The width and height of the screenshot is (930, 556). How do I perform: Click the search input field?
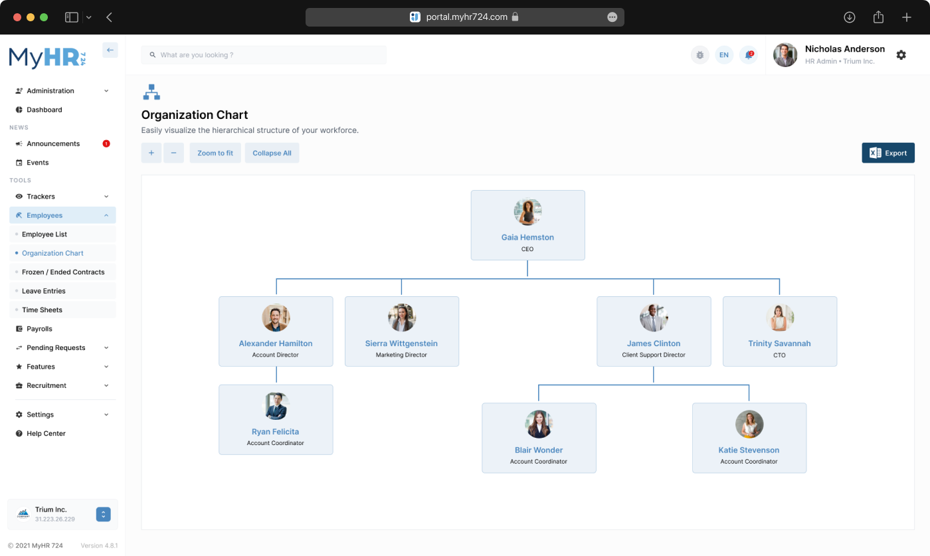coord(264,55)
